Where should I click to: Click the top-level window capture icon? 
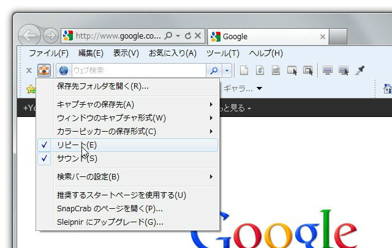308,70
